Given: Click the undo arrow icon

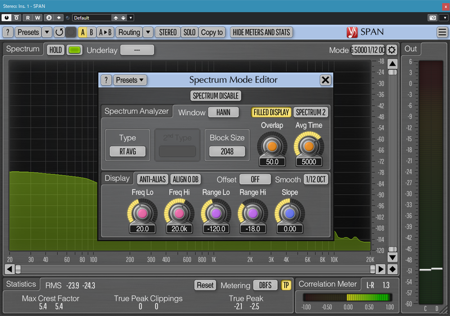Looking at the screenshot, I should (x=59, y=32).
